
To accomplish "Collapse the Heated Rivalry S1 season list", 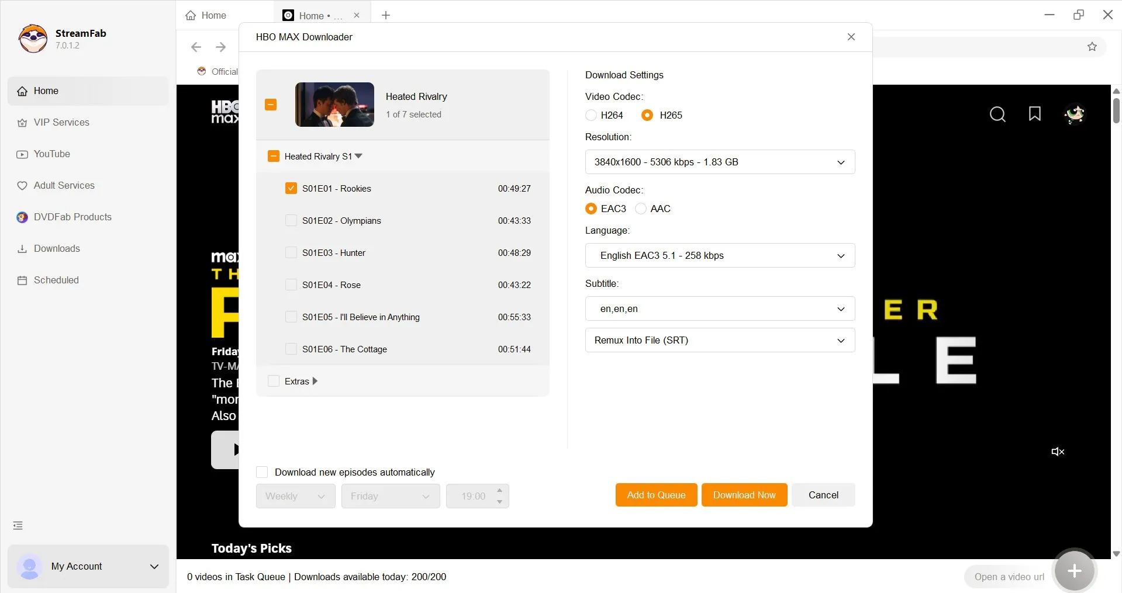I will (x=359, y=156).
